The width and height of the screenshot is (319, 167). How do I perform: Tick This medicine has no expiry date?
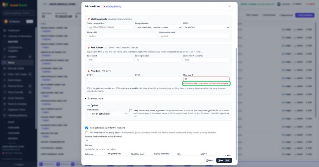(87, 133)
